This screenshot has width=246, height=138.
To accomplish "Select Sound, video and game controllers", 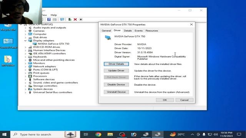I will tap(55, 83).
